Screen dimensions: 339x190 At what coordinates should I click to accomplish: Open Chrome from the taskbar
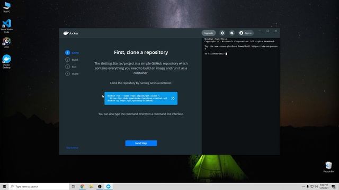click(x=83, y=186)
